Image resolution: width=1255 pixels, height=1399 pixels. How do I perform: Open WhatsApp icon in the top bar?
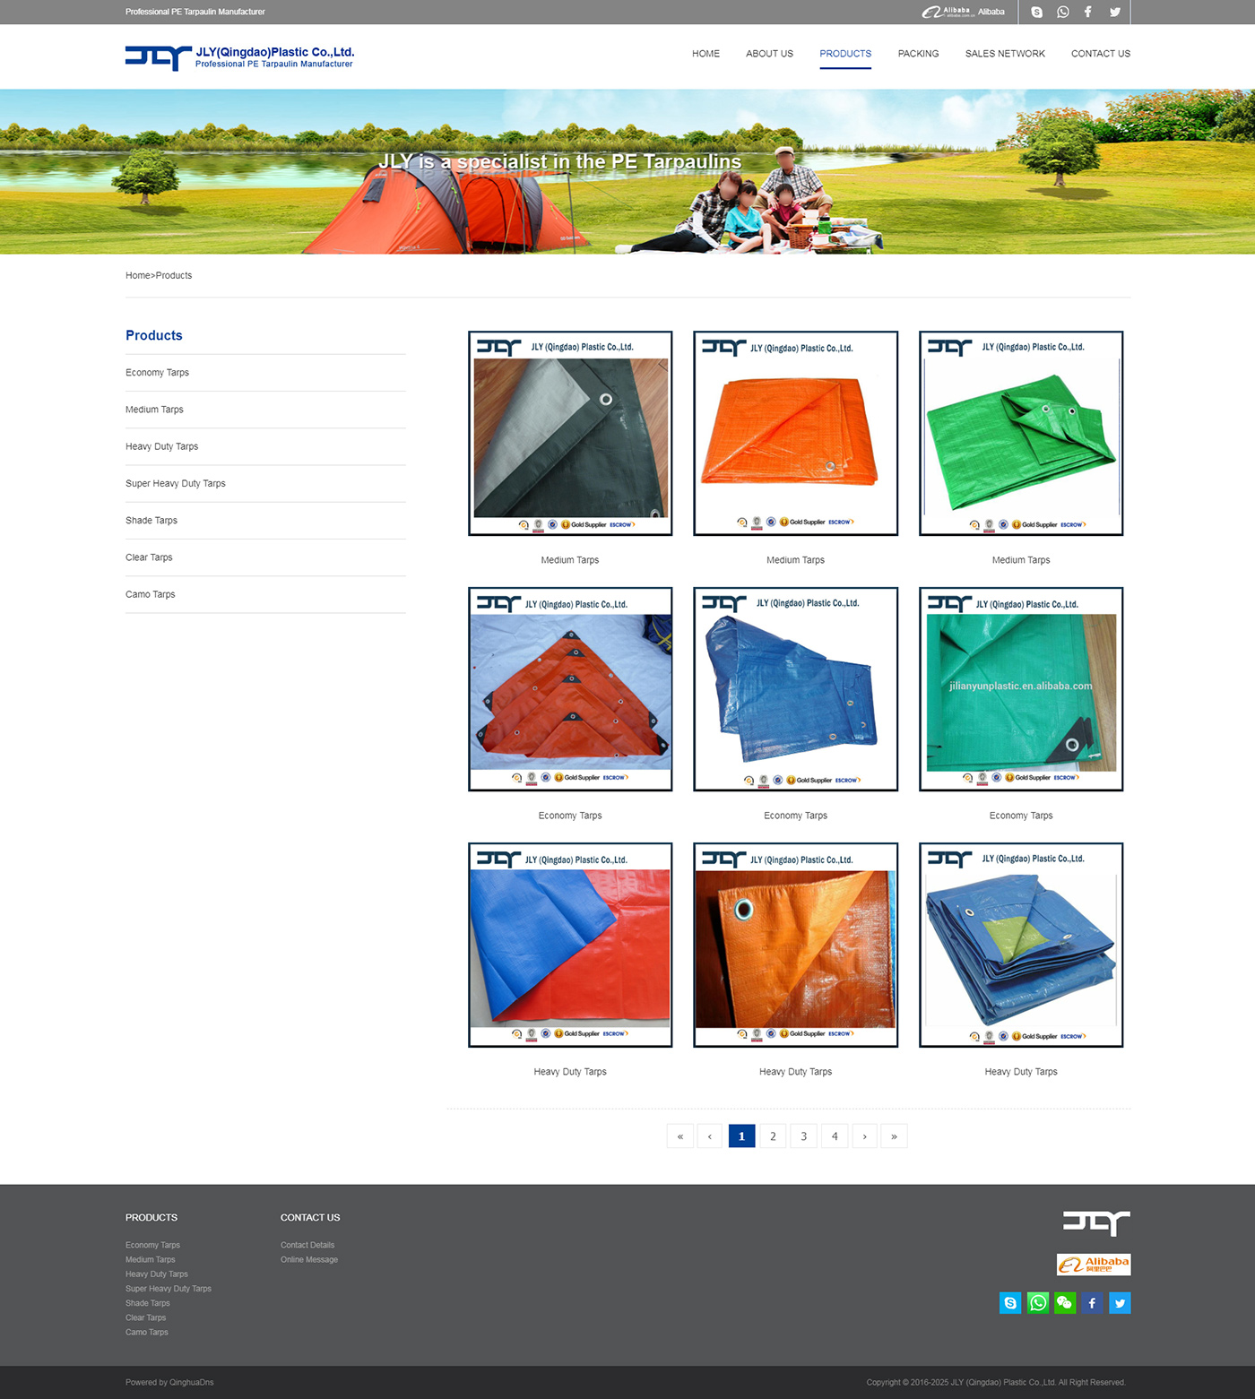click(x=1062, y=12)
